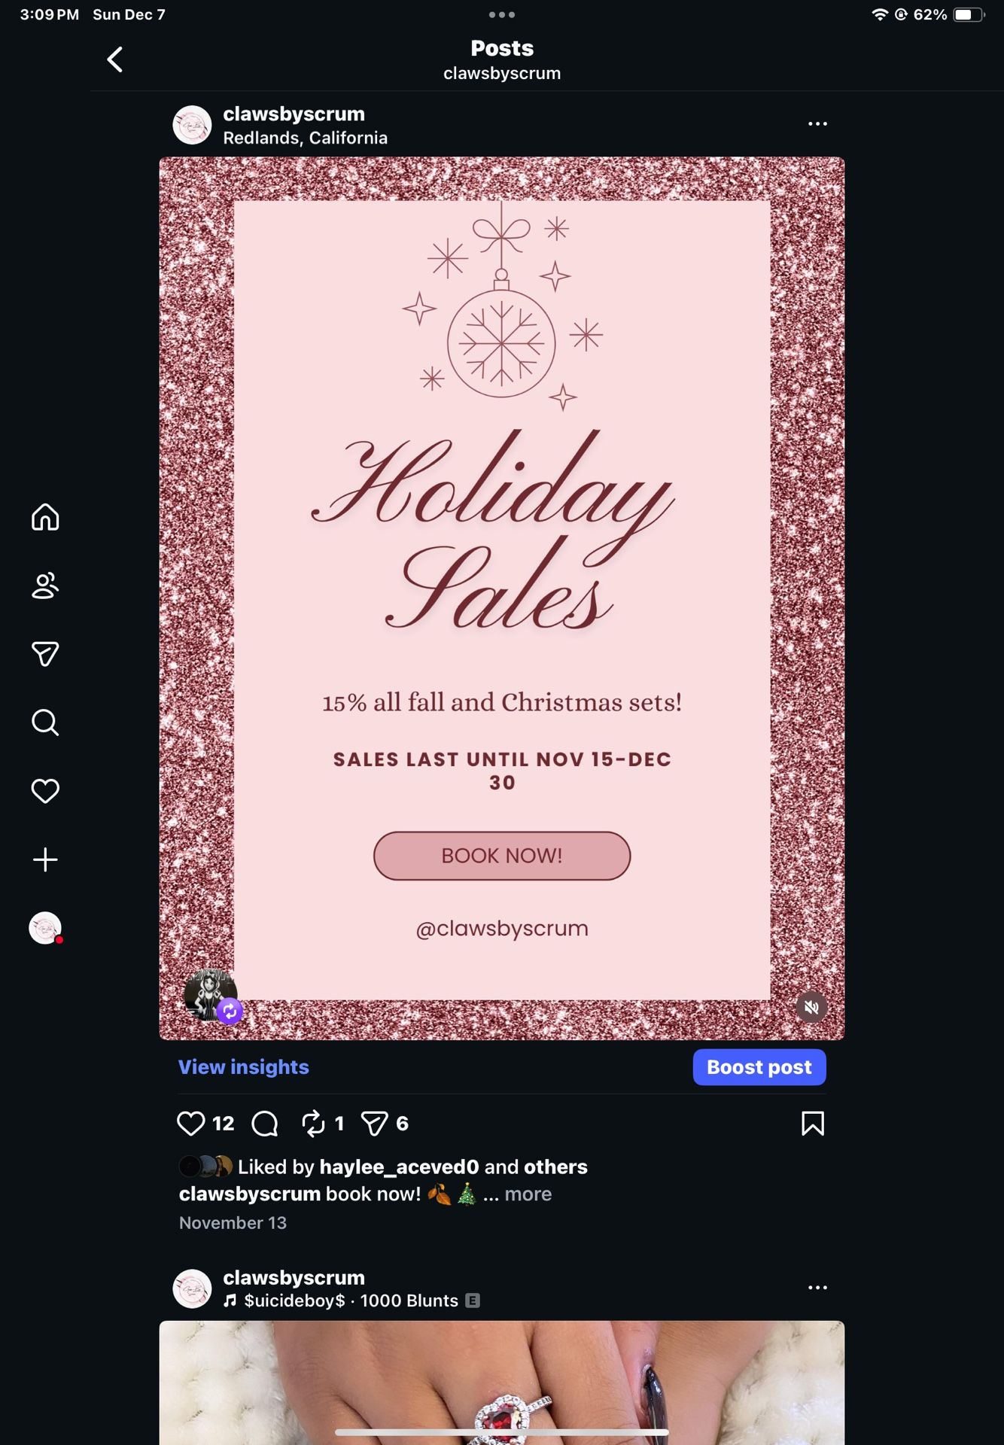Open the Redlands, California location

pos(306,138)
